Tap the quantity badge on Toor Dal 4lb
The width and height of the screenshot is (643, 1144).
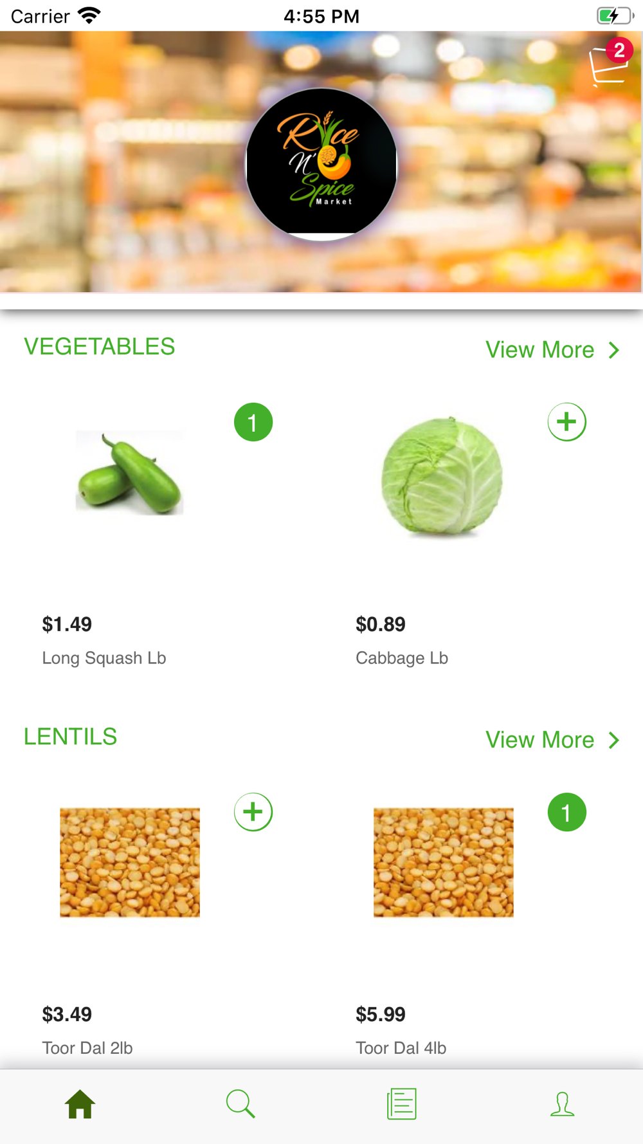click(x=566, y=812)
